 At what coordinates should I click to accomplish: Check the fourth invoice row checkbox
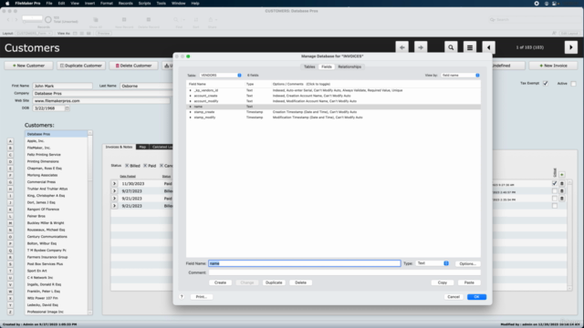click(555, 206)
